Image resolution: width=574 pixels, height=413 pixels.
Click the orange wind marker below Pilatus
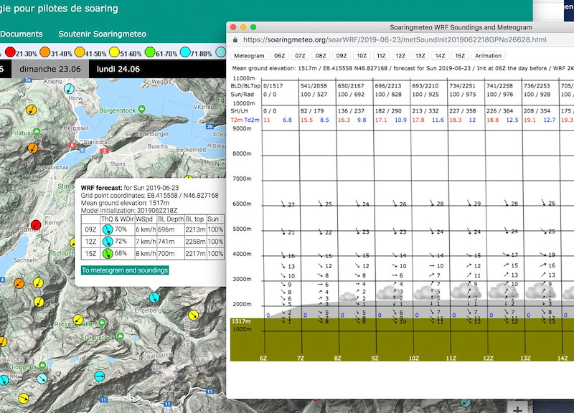33,148
